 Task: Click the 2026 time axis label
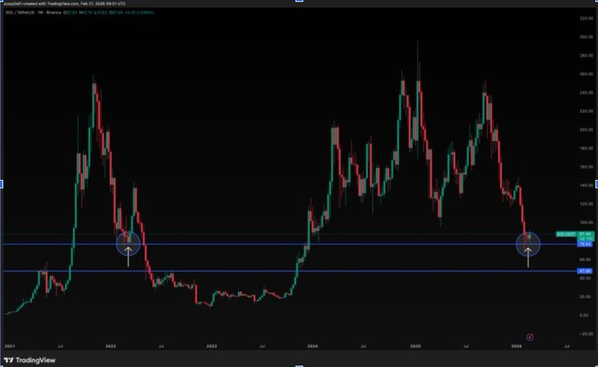[x=517, y=347]
